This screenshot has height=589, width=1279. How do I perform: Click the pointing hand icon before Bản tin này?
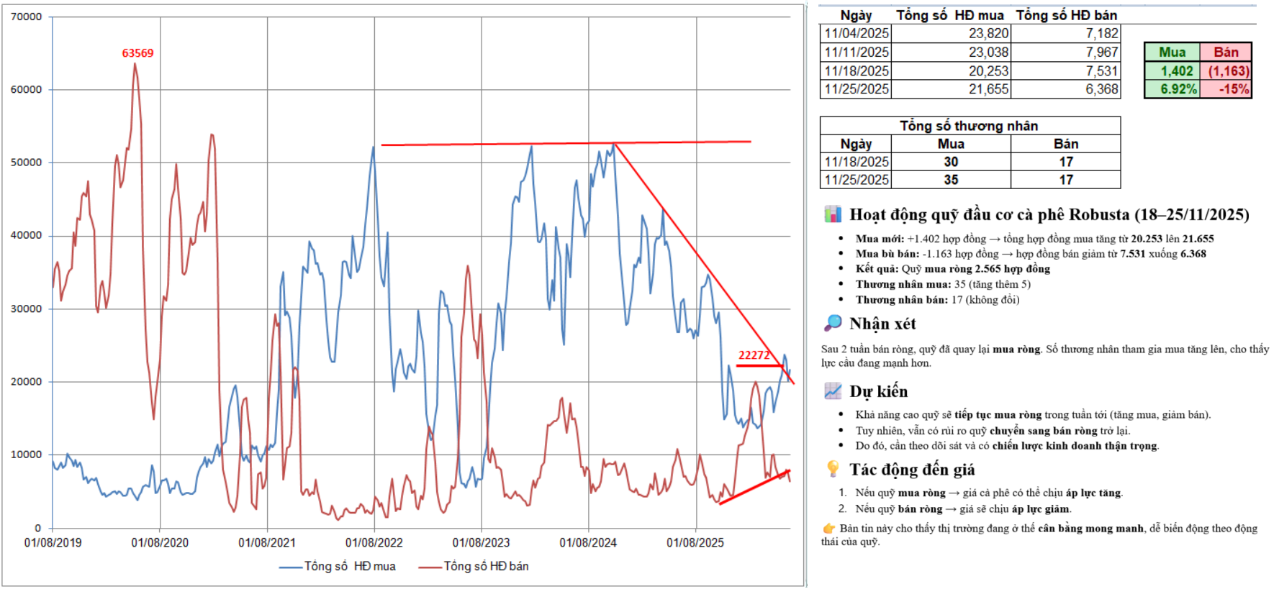tap(828, 529)
